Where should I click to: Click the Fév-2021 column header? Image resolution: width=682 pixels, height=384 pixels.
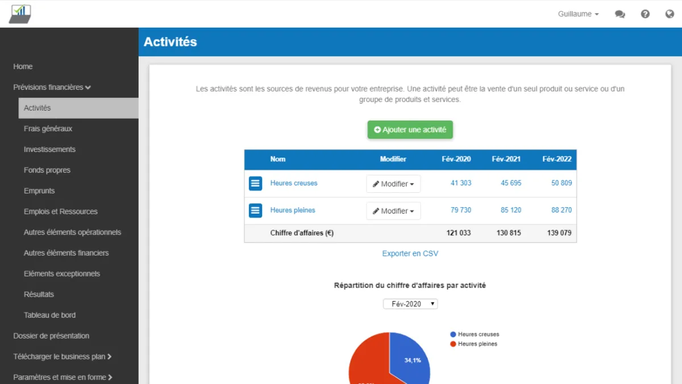(x=506, y=159)
